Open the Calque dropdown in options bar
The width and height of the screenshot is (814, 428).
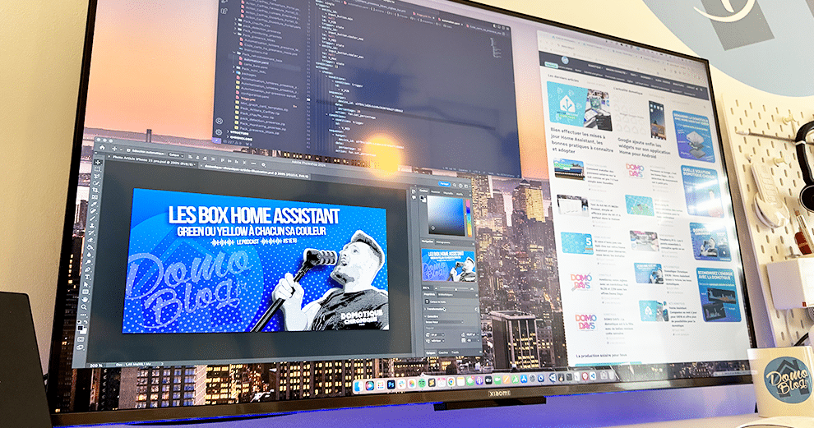click(175, 154)
